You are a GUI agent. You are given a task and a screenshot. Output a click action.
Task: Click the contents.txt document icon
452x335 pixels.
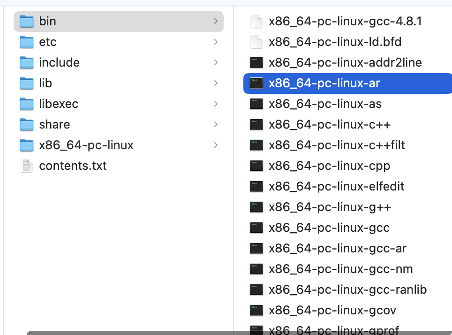tap(26, 166)
